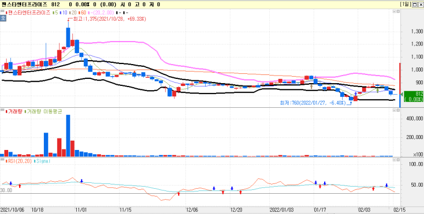Click the tallest blue volume bar
The image size is (424, 214).
pyautogui.click(x=68, y=136)
